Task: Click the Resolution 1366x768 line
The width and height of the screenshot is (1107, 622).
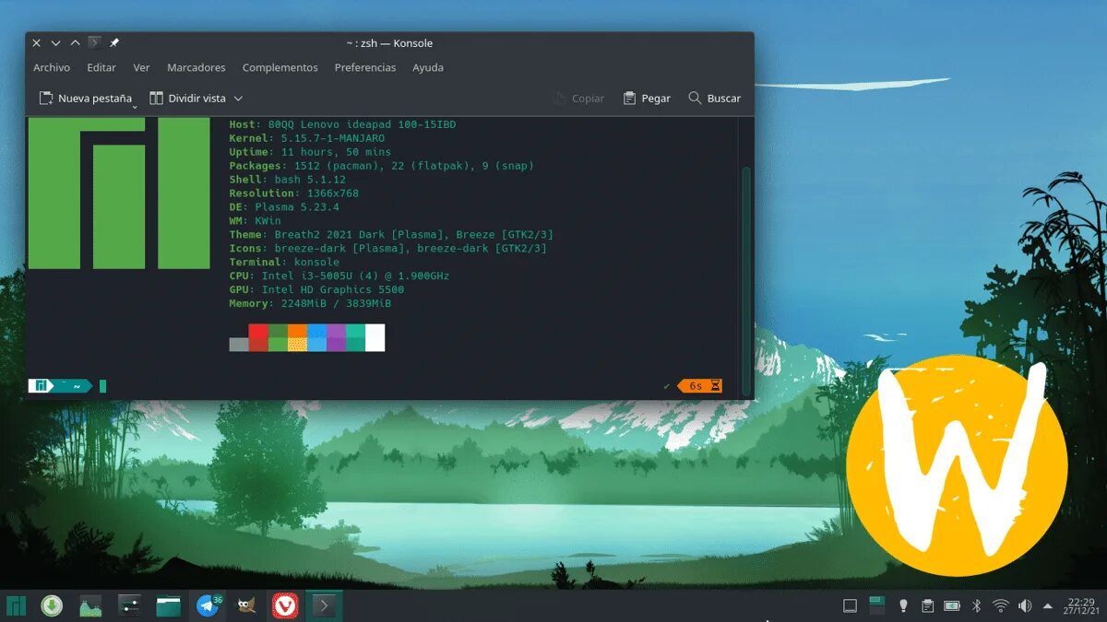Action: [293, 194]
